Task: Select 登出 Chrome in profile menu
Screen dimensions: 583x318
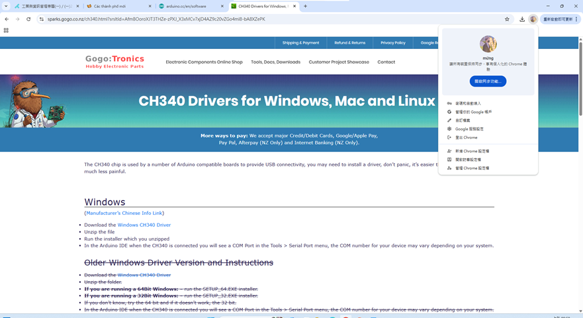Action: click(466, 138)
